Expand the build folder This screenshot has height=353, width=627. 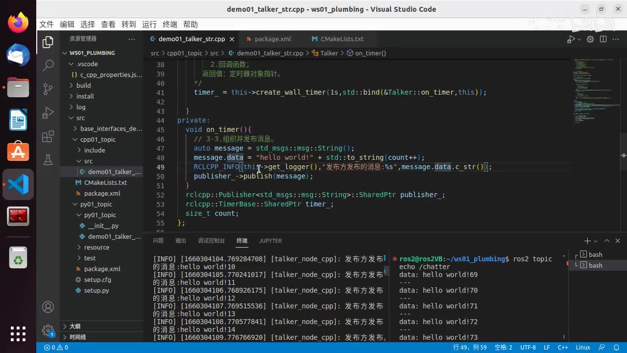(83, 85)
